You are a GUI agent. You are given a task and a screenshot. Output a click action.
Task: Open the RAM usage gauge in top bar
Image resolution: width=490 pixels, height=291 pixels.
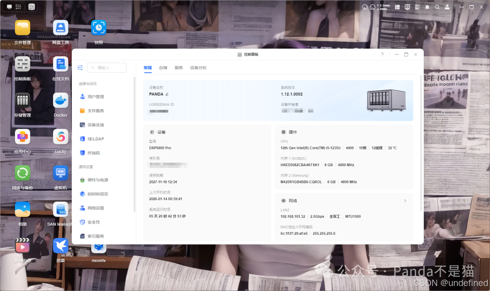(x=372, y=7)
